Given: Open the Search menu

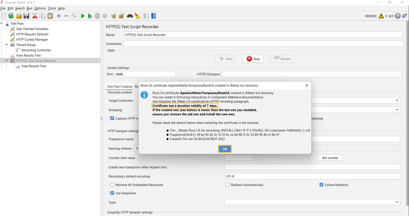Looking at the screenshot, I should (20, 8).
